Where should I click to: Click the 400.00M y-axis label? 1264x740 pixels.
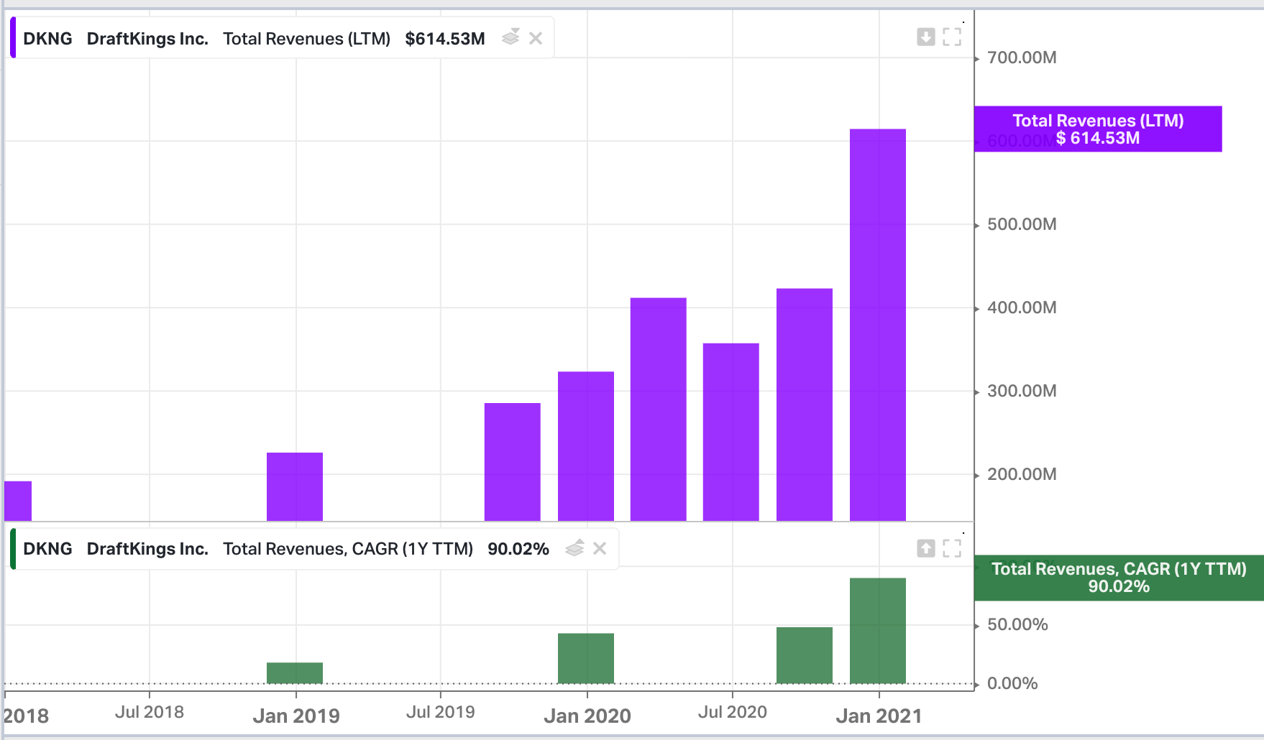pos(1022,307)
